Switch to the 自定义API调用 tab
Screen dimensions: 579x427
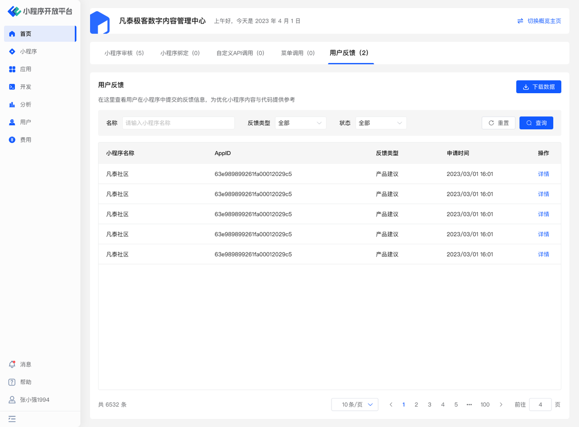[x=240, y=53]
